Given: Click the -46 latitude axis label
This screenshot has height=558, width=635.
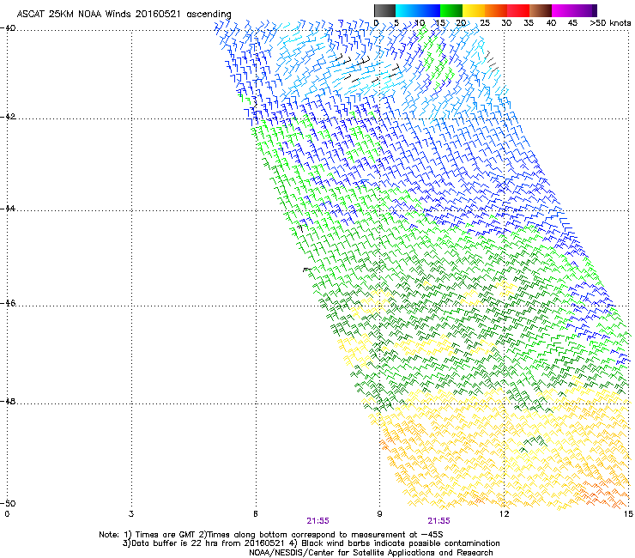Looking at the screenshot, I should click(x=8, y=303).
